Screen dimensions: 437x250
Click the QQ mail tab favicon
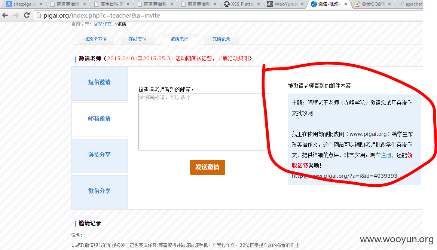tap(357, 4)
